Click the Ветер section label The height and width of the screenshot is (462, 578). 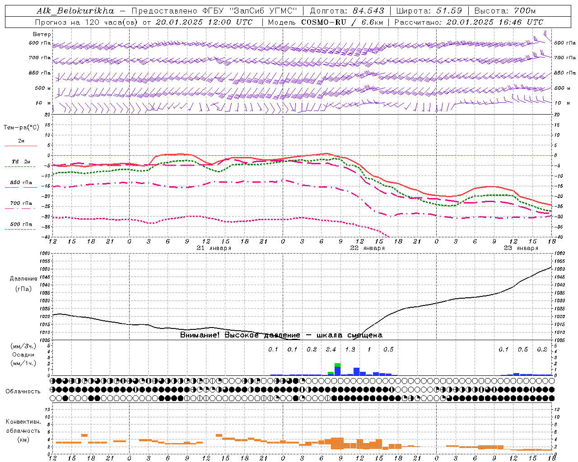coord(42,34)
